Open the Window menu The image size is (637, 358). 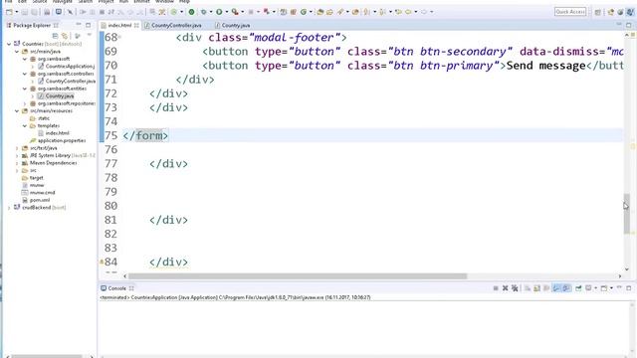(x=164, y=2)
